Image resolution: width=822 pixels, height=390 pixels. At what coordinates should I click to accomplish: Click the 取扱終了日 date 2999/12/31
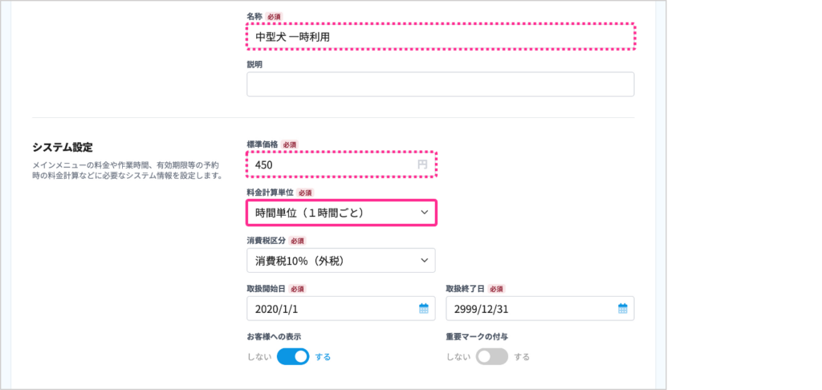[x=530, y=308]
